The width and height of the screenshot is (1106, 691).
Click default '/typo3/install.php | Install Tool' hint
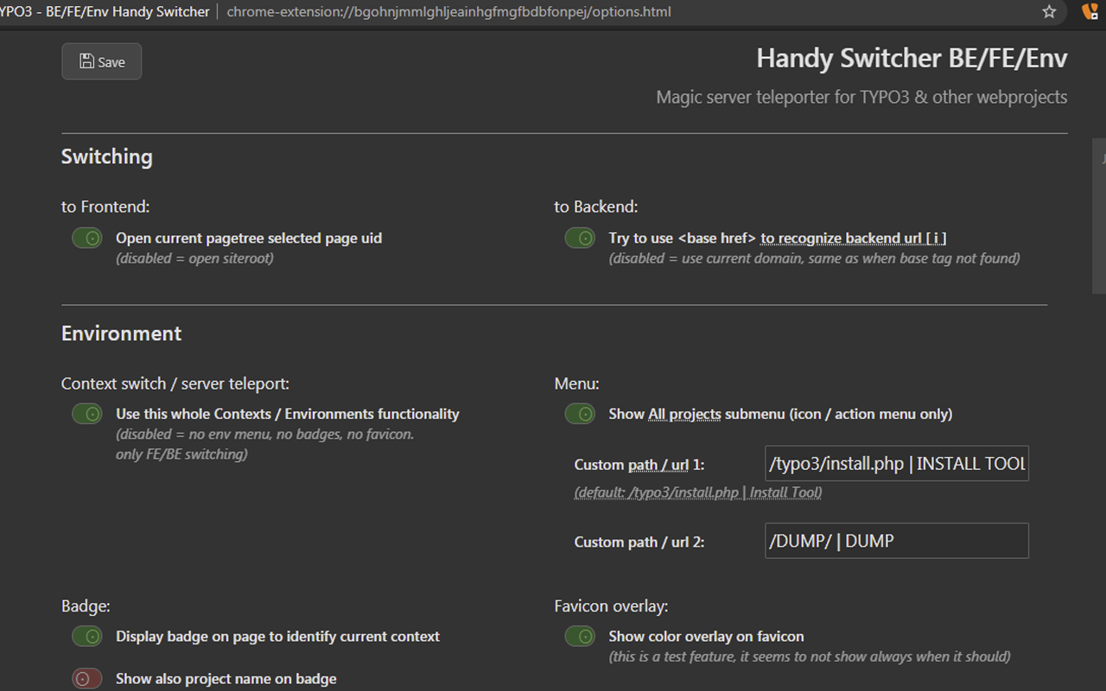[698, 492]
